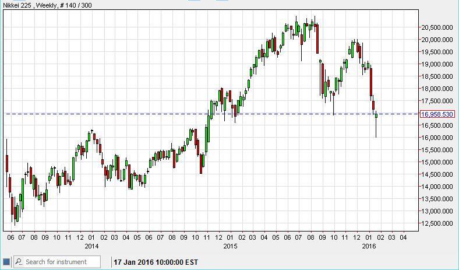Select the 20,000.000 price axis label
Viewport: 459px width, 270px height.
437,40
